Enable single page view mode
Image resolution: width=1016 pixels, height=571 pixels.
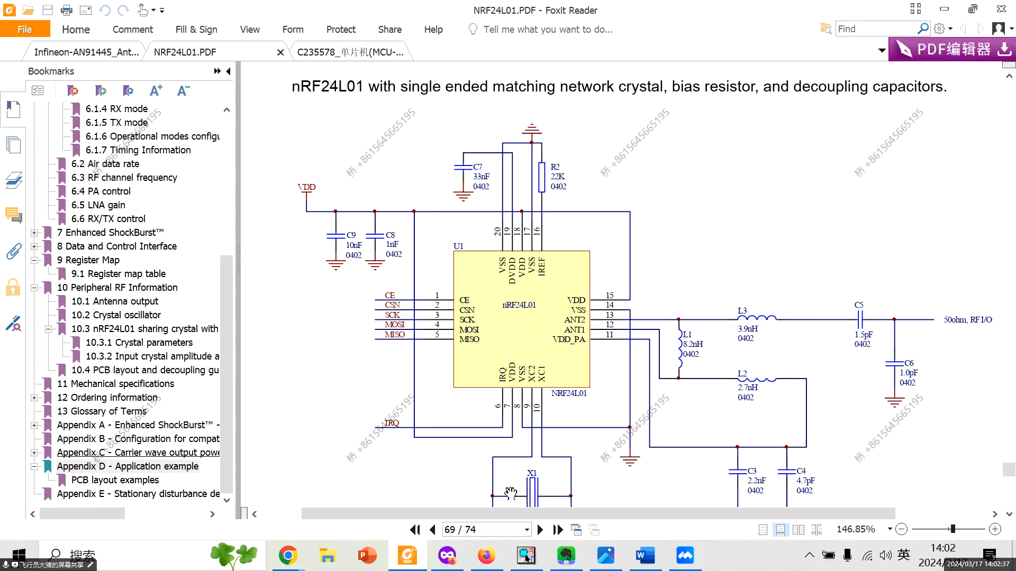point(763,529)
